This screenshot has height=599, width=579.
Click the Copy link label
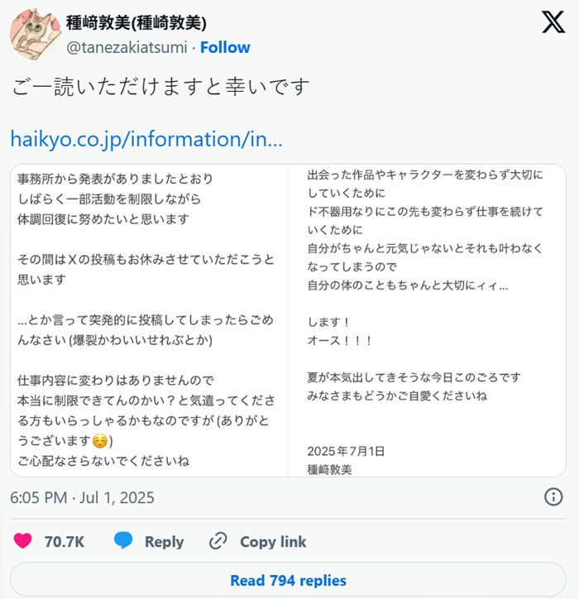(x=273, y=542)
